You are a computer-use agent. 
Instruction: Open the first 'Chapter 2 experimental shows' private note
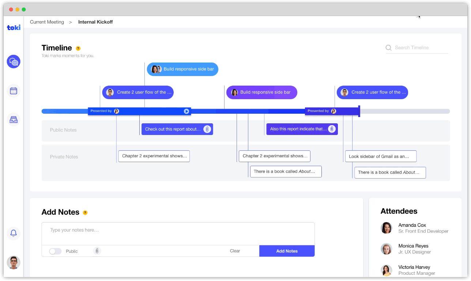(x=154, y=156)
